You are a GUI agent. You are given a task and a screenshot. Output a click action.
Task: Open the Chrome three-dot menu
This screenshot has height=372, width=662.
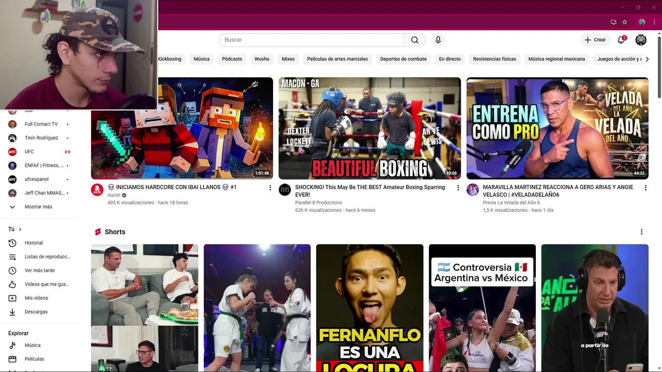tap(654, 22)
